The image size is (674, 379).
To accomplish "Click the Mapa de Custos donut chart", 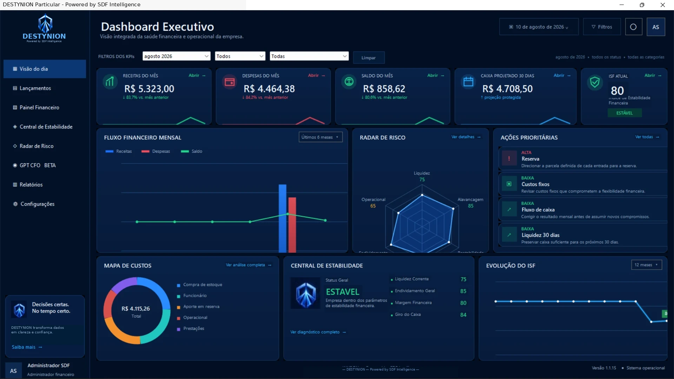I will [137, 311].
